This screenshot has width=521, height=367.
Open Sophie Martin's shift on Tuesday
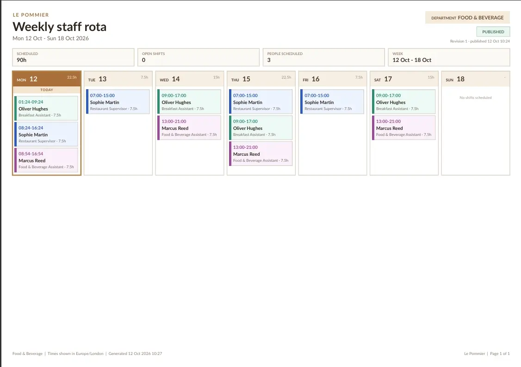click(118, 102)
